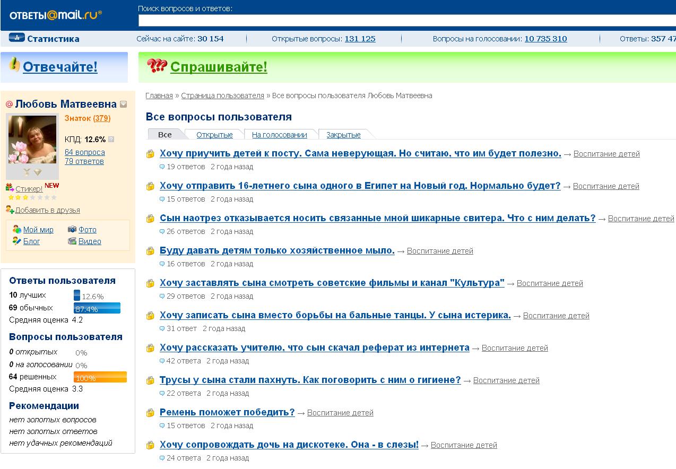Open the dropdown arrow beside Любовь Матвеевна
676x469 pixels.
point(123,105)
